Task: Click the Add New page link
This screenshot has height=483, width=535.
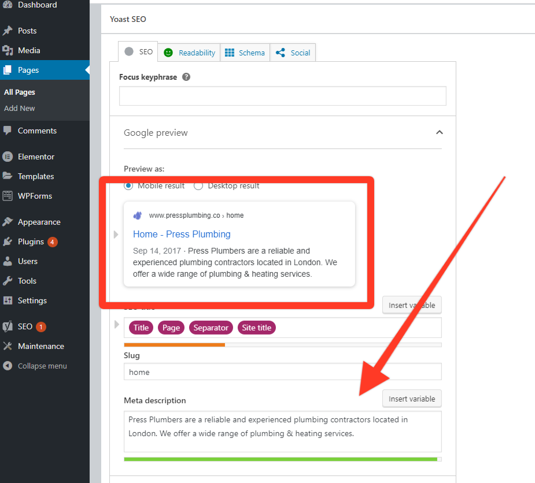Action: tap(20, 109)
